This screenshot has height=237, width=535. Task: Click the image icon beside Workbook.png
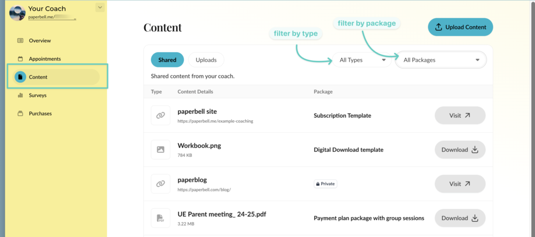[x=160, y=150]
